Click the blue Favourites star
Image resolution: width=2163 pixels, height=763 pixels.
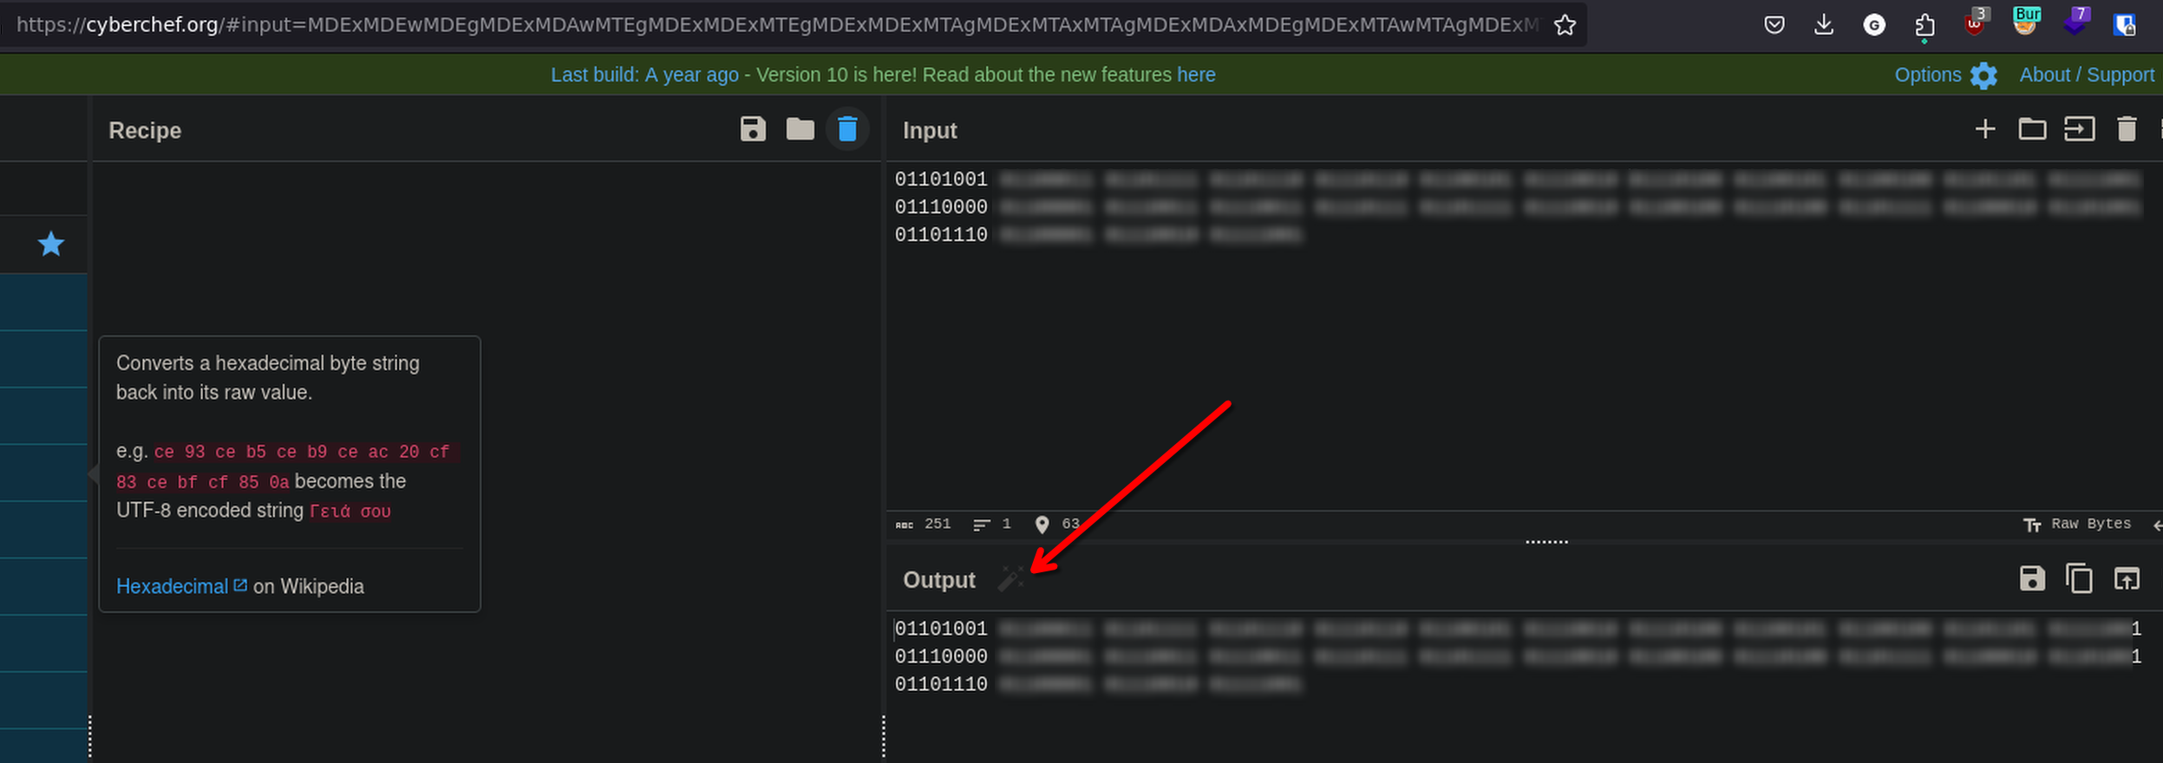pos(51,245)
